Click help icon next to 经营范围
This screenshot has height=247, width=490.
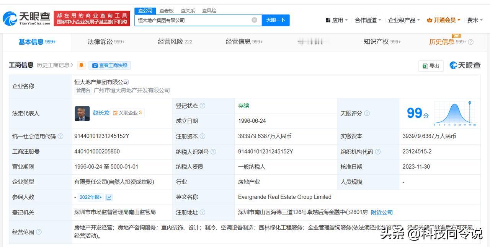(39, 232)
